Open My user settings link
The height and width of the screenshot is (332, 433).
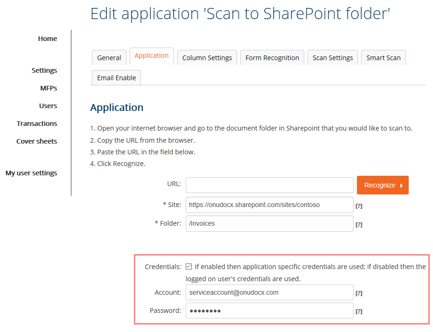pos(31,173)
